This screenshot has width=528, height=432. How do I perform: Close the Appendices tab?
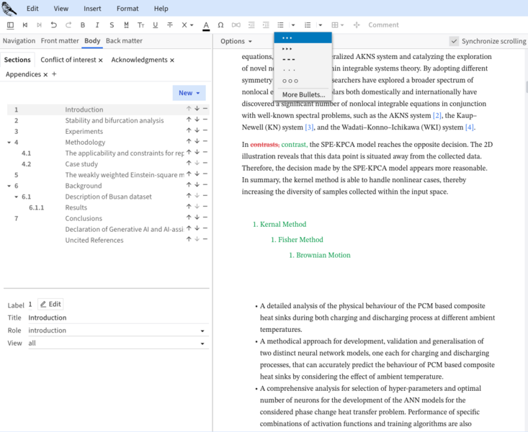click(45, 75)
